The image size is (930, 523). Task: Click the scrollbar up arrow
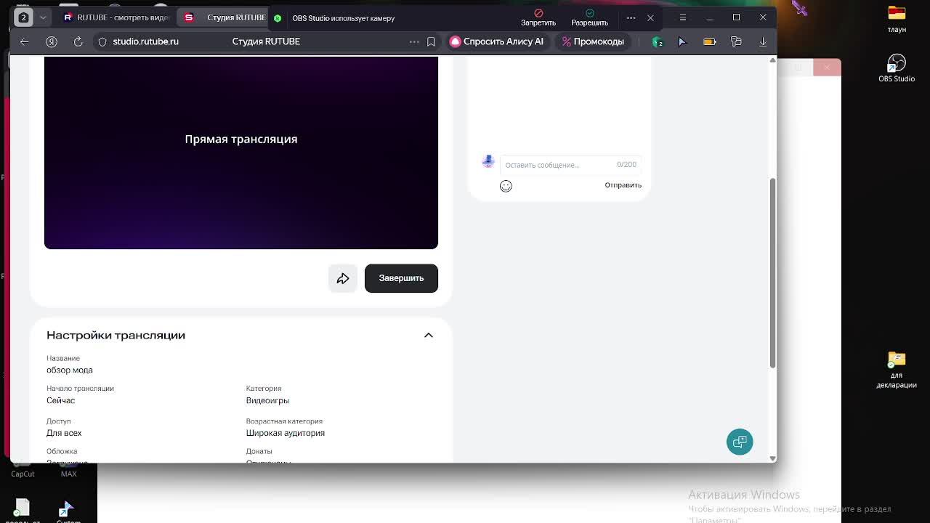click(x=772, y=60)
